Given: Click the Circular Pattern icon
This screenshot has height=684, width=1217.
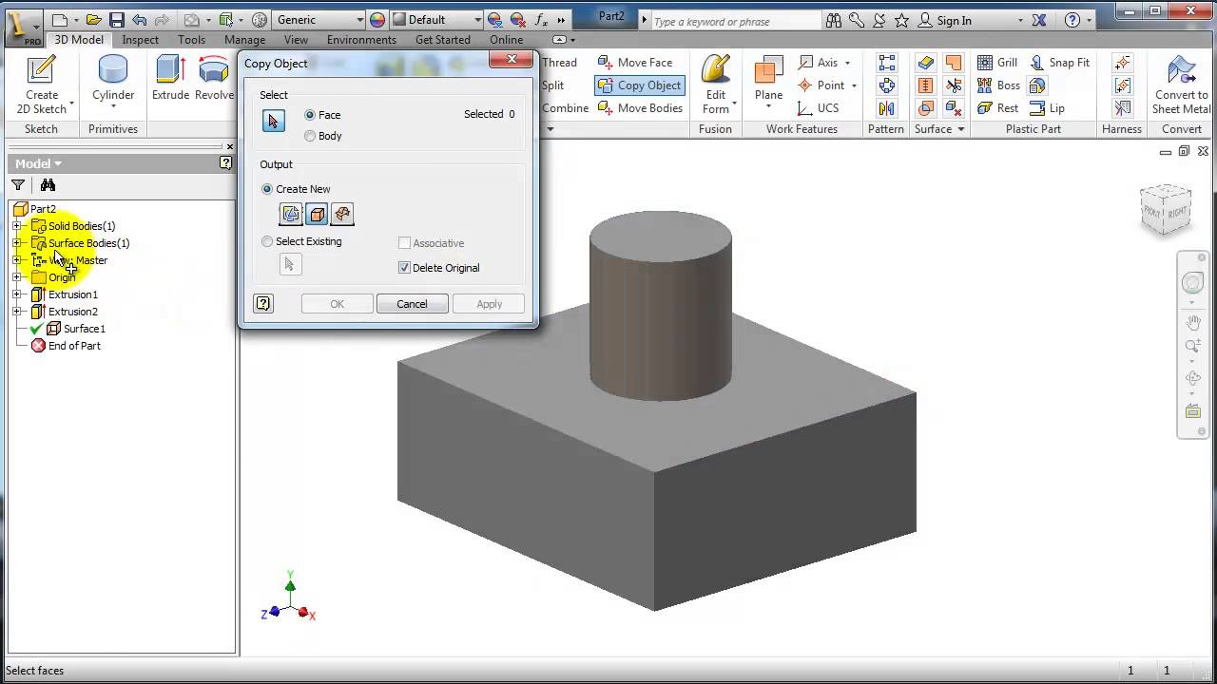Looking at the screenshot, I should [x=887, y=85].
